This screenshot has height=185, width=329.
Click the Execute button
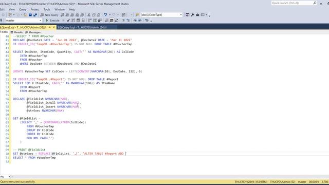pyautogui.click(x=52, y=21)
